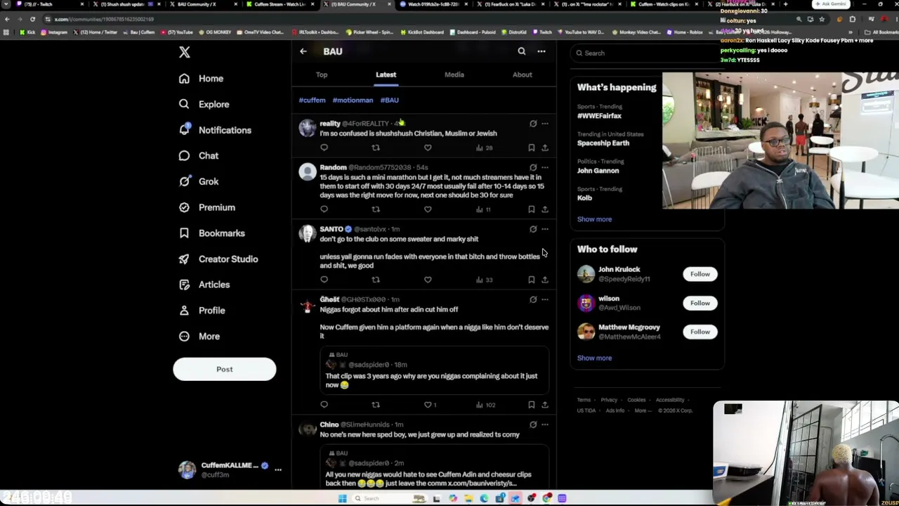Image resolution: width=899 pixels, height=506 pixels.
Task: Open more options on Chino's post
Action: pos(545,424)
